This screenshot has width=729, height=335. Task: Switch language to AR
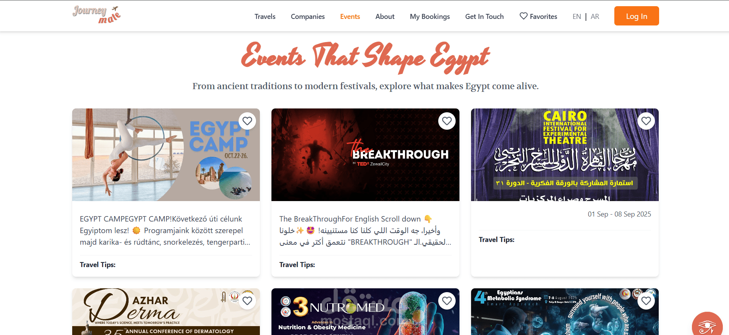click(x=595, y=16)
